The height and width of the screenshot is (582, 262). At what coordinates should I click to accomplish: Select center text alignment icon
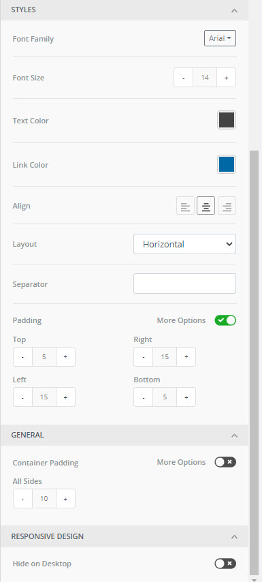[206, 206]
